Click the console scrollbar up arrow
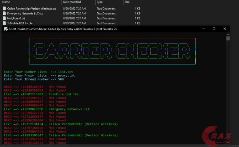This screenshot has height=147, width=239. click(x=228, y=35)
